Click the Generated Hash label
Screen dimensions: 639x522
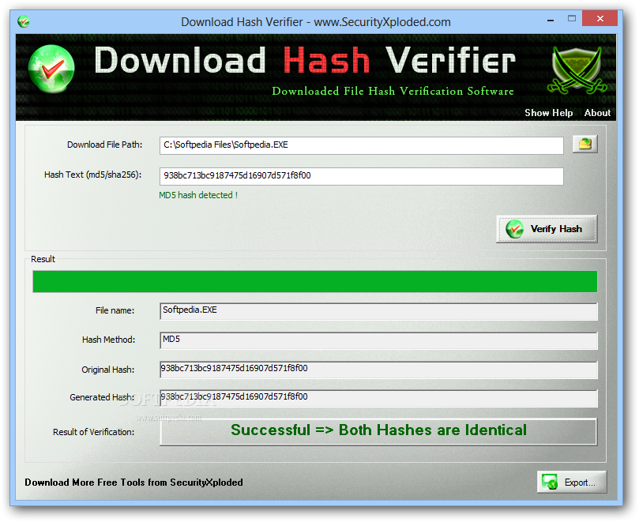click(102, 397)
